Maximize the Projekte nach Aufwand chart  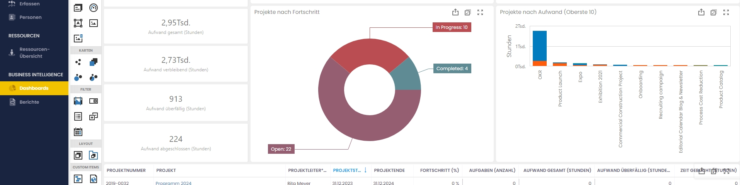pos(726,12)
